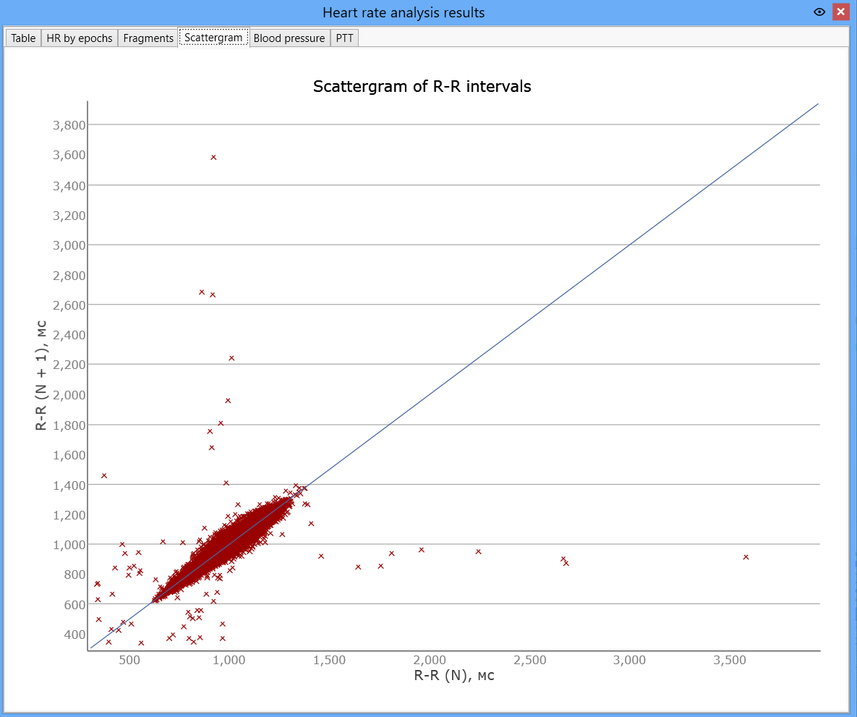The height and width of the screenshot is (717, 857).
Task: Click the chart title Scattergram of R-R intervals
Action: point(422,86)
